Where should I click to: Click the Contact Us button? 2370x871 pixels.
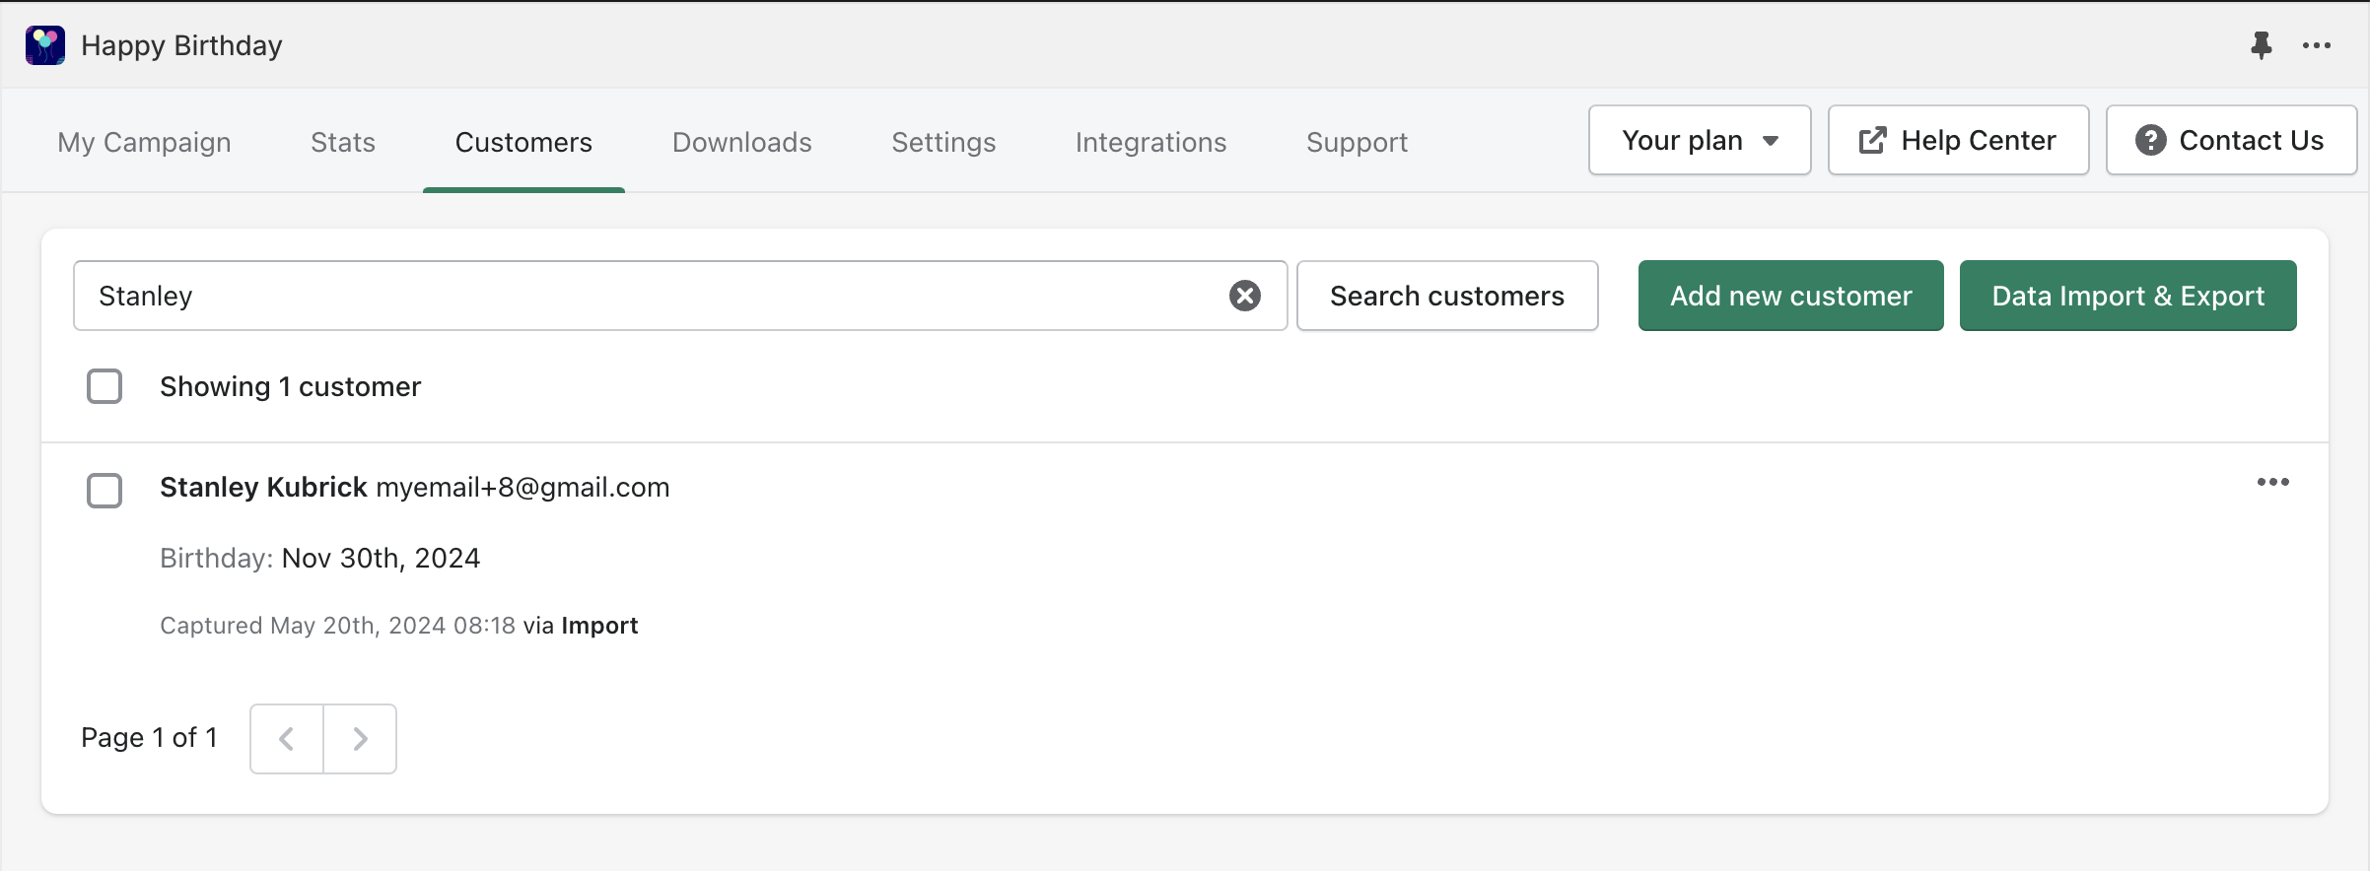[2231, 140]
